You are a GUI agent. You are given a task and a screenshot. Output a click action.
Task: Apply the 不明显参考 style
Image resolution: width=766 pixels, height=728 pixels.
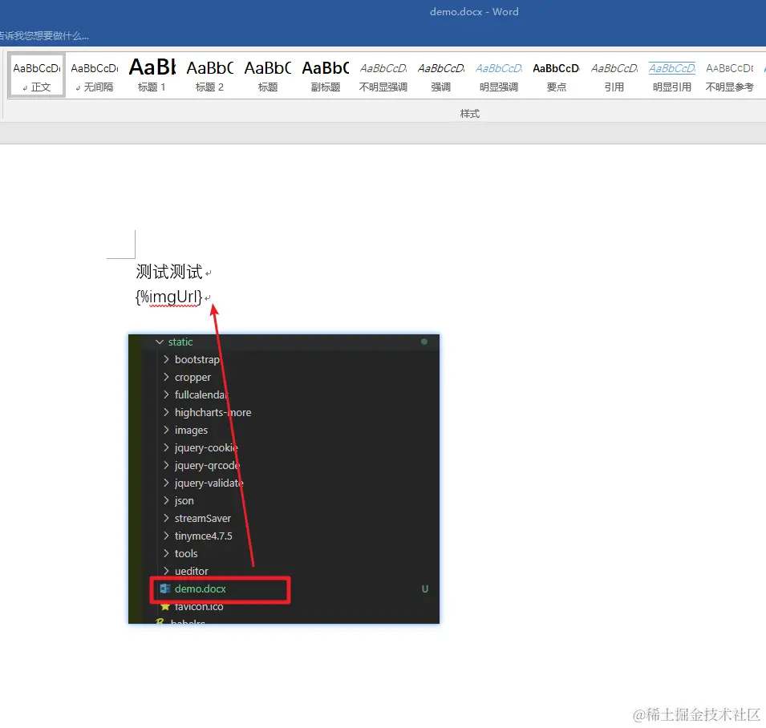pyautogui.click(x=729, y=75)
